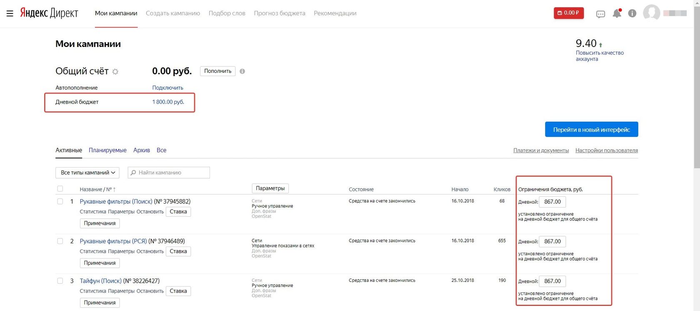Click the 655 clicks value
The height and width of the screenshot is (311, 700).
click(502, 241)
